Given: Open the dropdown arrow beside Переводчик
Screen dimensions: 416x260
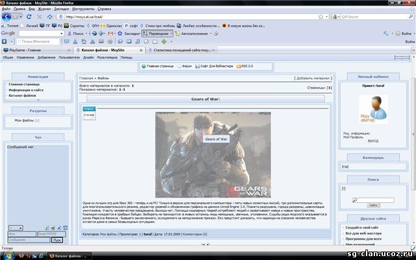Looking at the screenshot, I should tap(172, 33).
